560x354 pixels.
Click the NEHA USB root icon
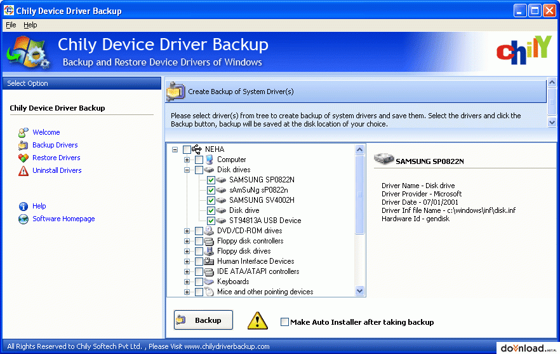click(x=197, y=149)
